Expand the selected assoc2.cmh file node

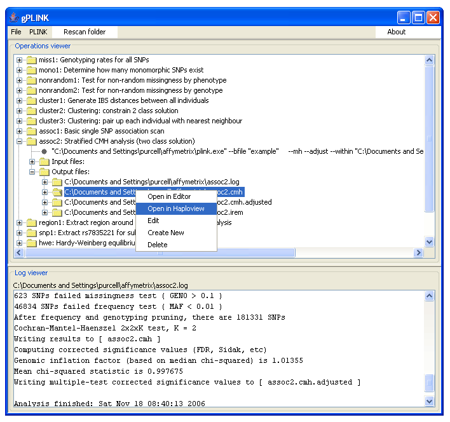(x=44, y=192)
